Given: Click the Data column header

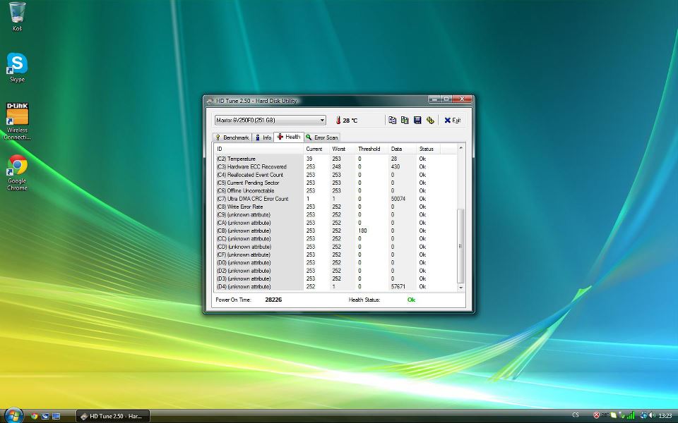Looking at the screenshot, I should pyautogui.click(x=403, y=149).
